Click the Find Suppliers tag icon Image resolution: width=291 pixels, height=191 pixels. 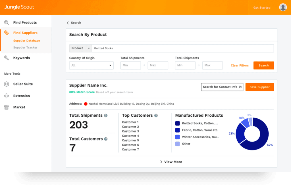[x=6, y=33]
